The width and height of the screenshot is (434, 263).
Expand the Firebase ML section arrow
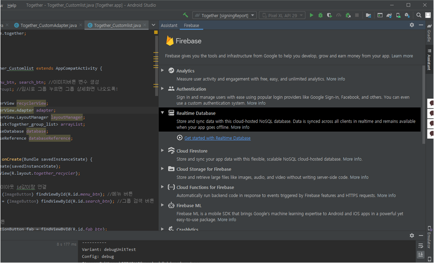[163, 205]
